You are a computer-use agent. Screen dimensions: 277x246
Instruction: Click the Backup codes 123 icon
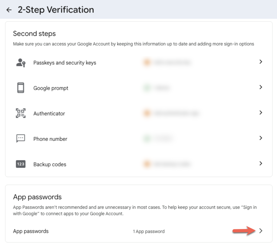21,164
